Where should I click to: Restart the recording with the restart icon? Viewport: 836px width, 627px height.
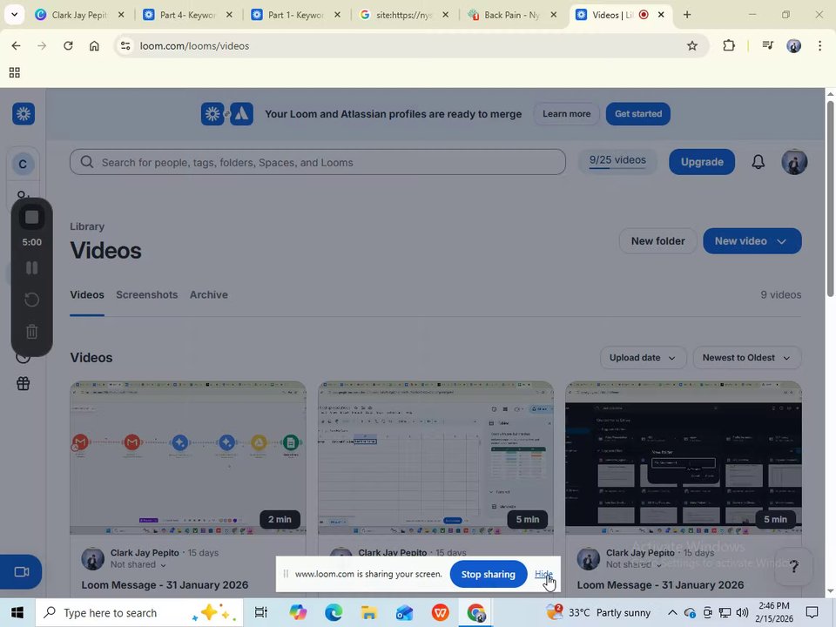[31, 300]
